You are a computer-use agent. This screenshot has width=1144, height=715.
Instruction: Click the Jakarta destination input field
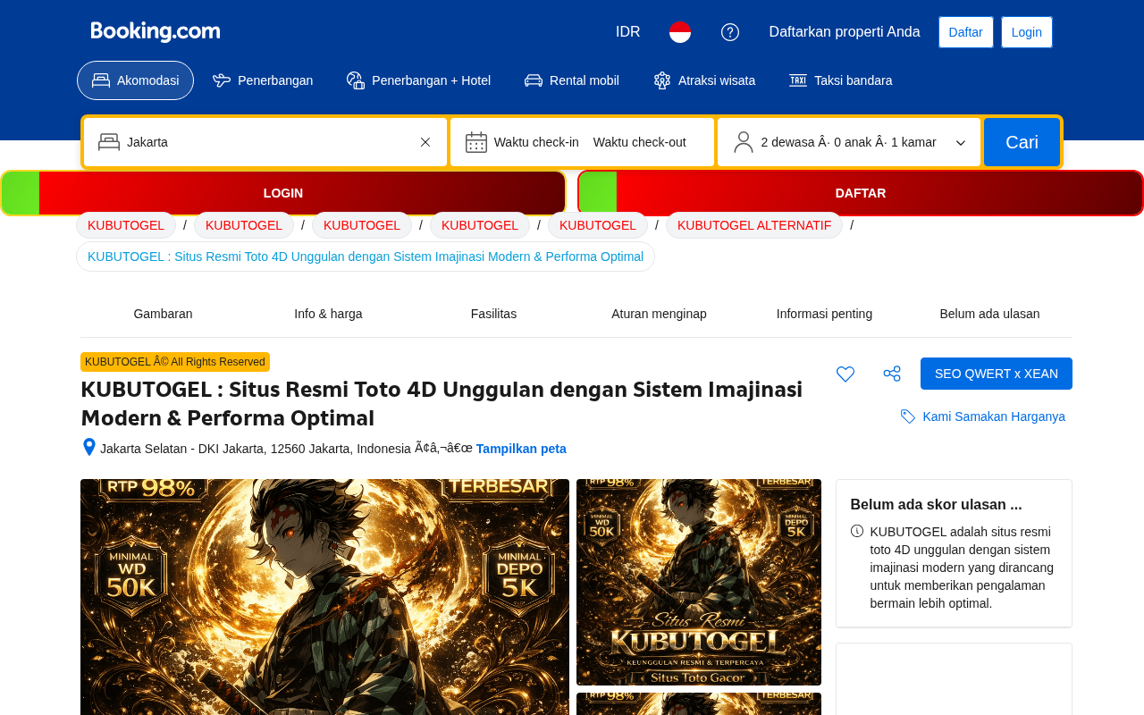(x=265, y=142)
